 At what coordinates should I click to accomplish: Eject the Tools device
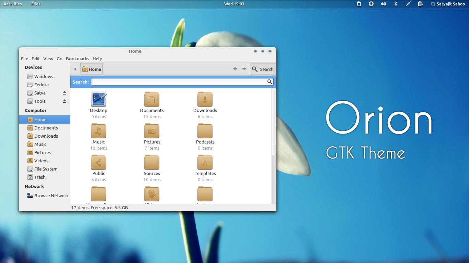(x=64, y=101)
